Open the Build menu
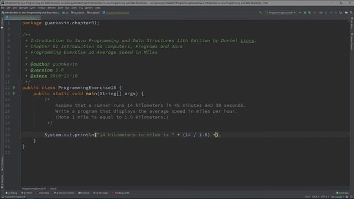 tap(61, 8)
